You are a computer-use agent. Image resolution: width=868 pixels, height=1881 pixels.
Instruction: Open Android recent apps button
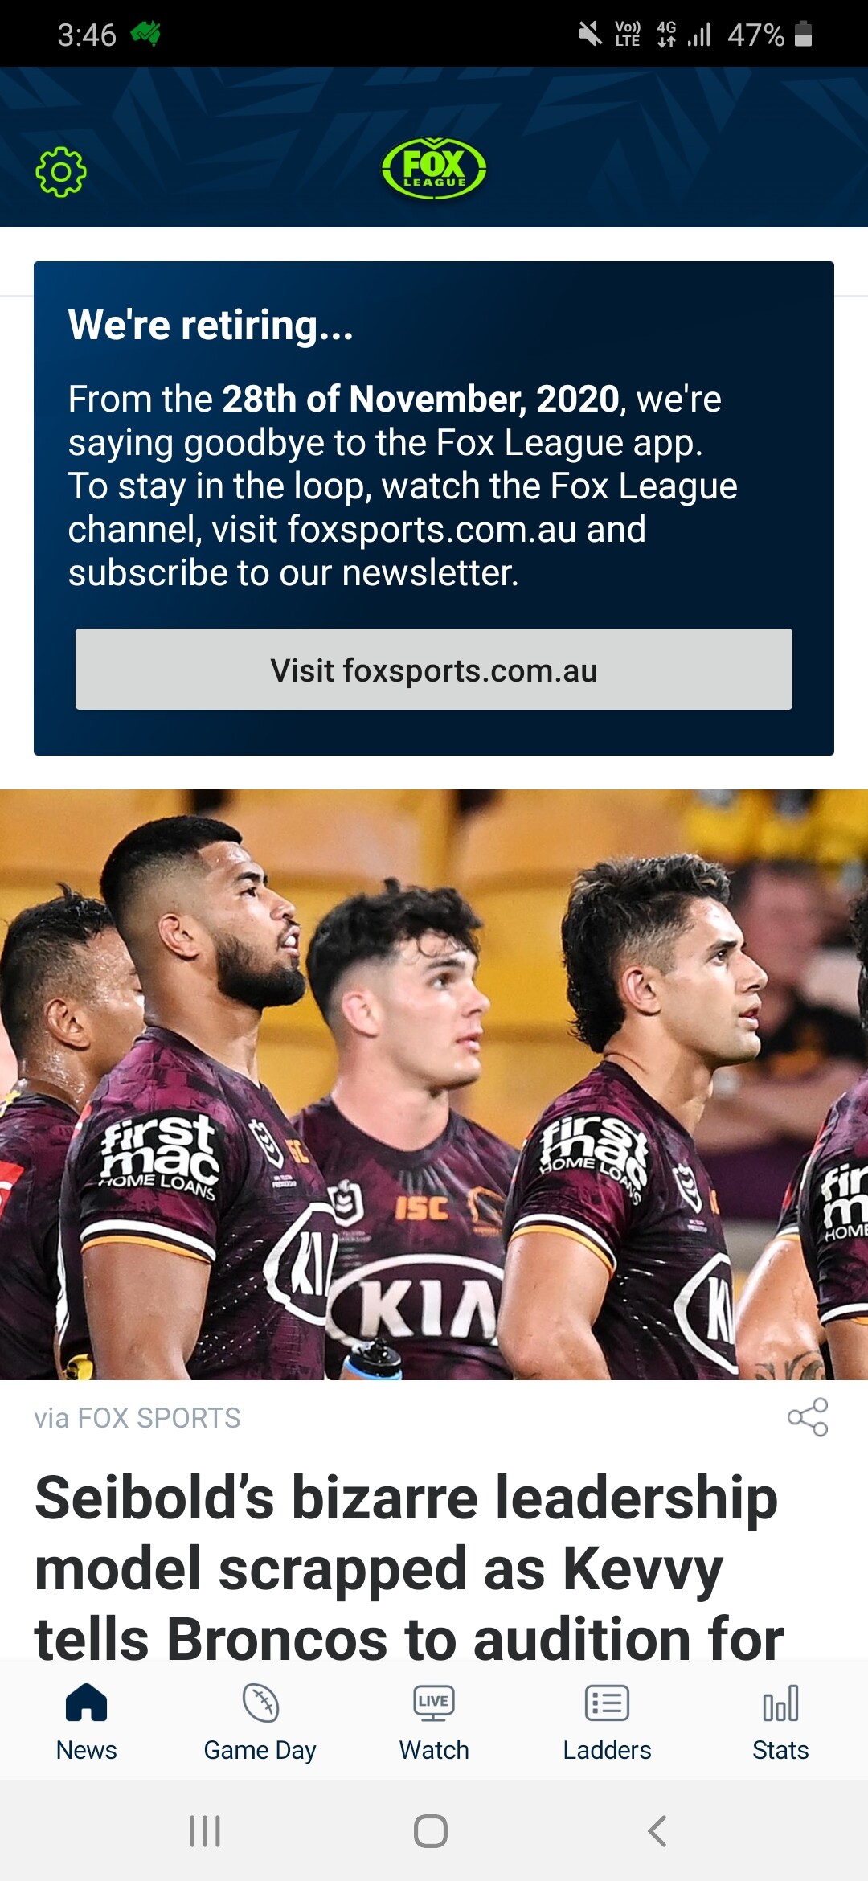point(205,1831)
